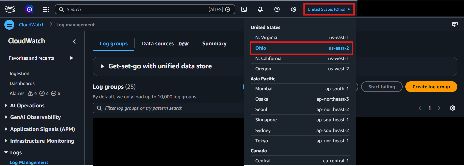
Task: Open the notifications bell
Action: pos(260,9)
